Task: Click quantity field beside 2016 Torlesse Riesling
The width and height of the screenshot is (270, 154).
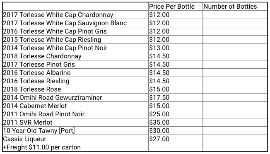Action: (x=235, y=81)
